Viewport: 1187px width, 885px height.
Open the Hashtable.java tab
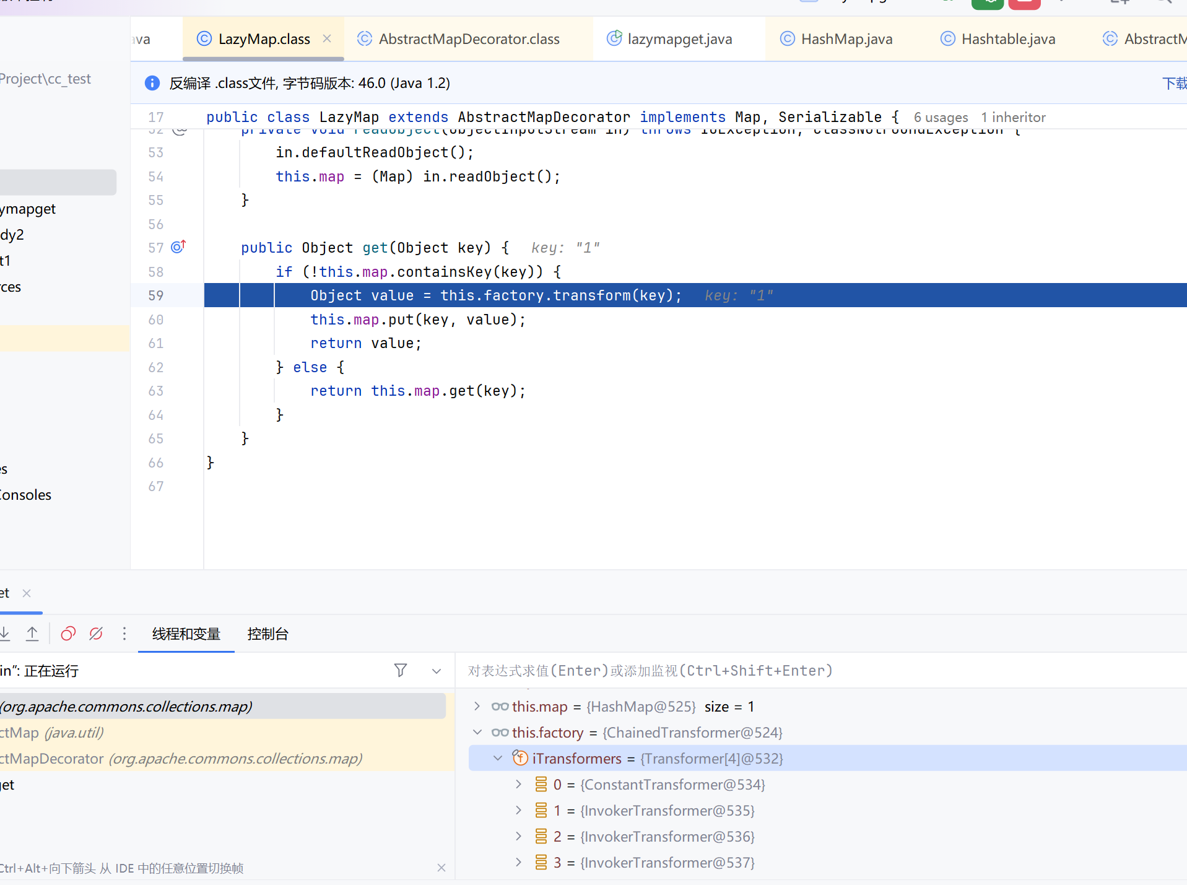tap(1008, 39)
